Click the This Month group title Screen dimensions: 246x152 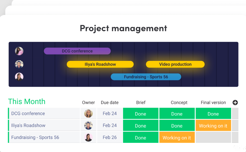(27, 102)
